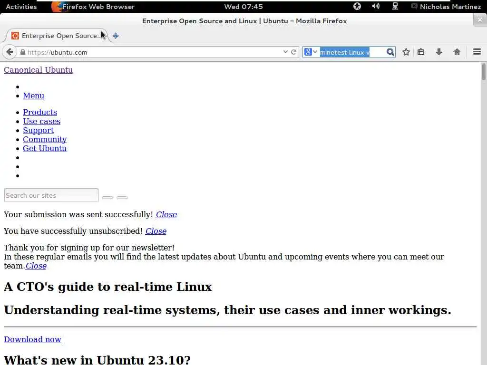
Task: Close the submission sent successfully message
Action: pyautogui.click(x=166, y=214)
